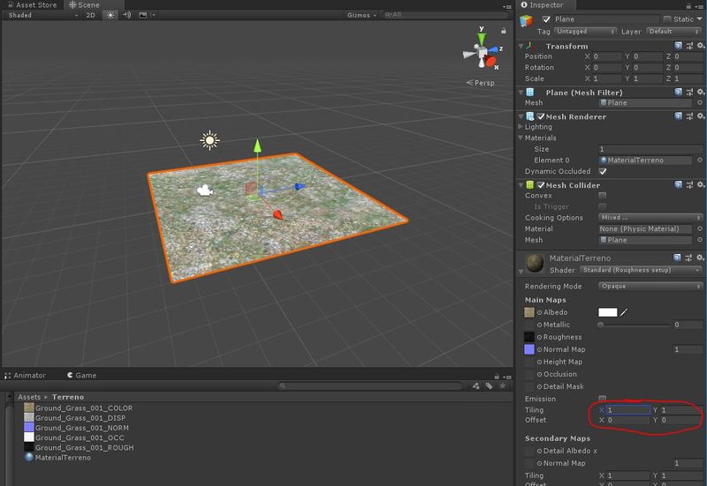Open the Tag Untagged dropdown

585,32
